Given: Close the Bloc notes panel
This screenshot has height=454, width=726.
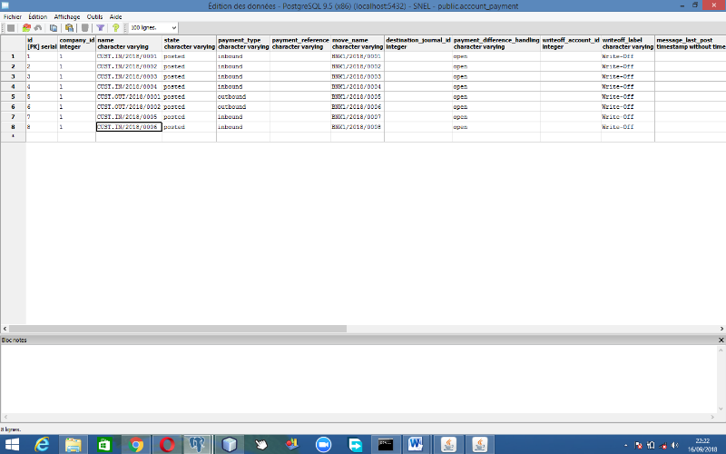Looking at the screenshot, I should (x=721, y=340).
